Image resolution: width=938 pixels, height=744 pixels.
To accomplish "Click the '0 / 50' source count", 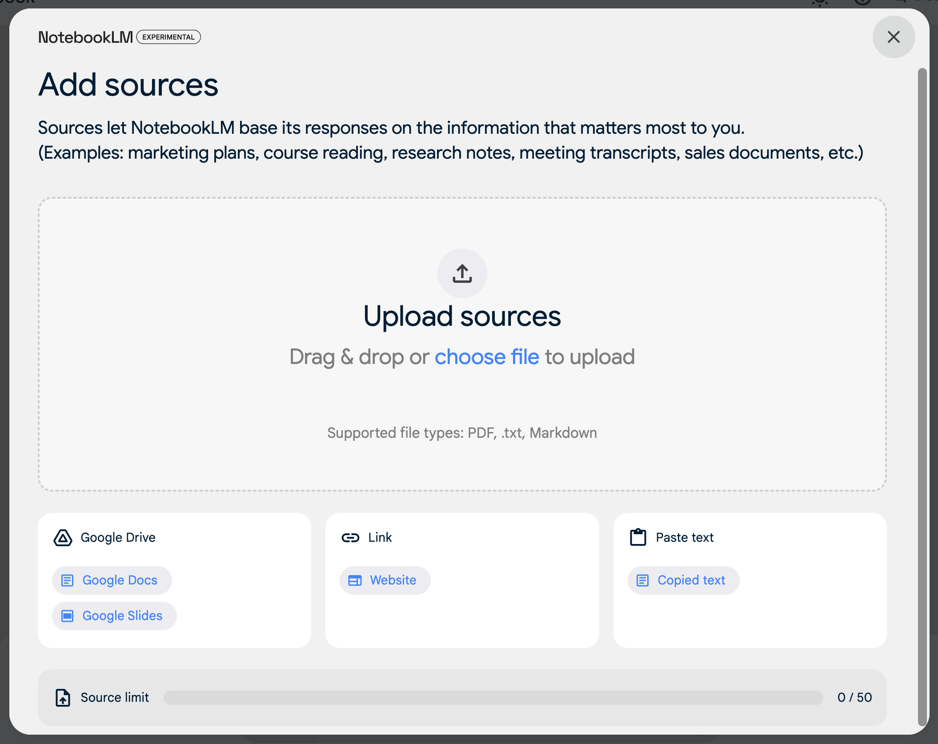I will (x=854, y=698).
